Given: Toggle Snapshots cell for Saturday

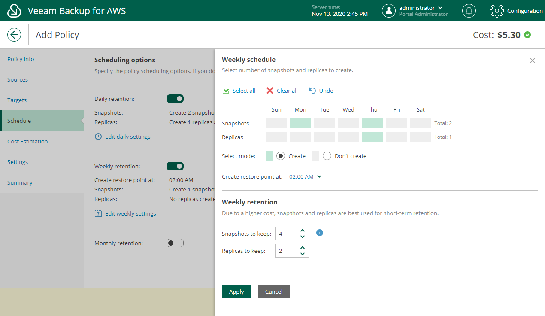Looking at the screenshot, I should [x=421, y=123].
